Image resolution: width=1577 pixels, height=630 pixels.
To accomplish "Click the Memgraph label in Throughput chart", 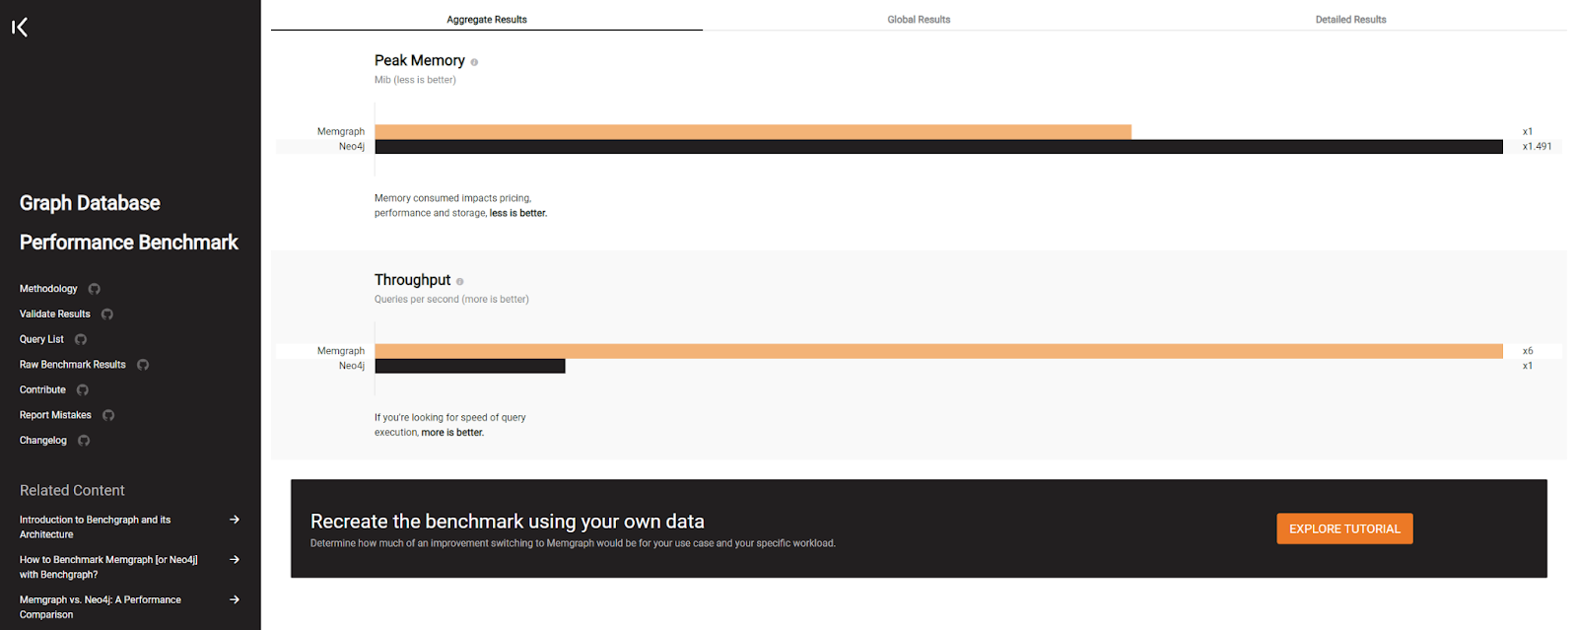I will tap(341, 351).
